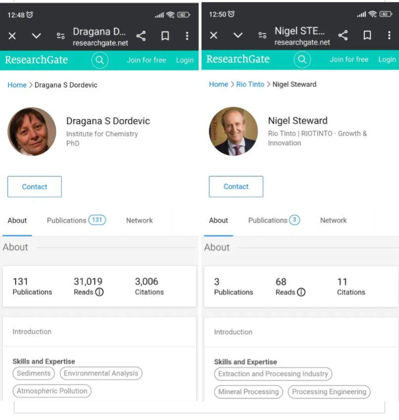
Task: Follow the Rio Tinto breadcrumb link
Action: (x=250, y=84)
